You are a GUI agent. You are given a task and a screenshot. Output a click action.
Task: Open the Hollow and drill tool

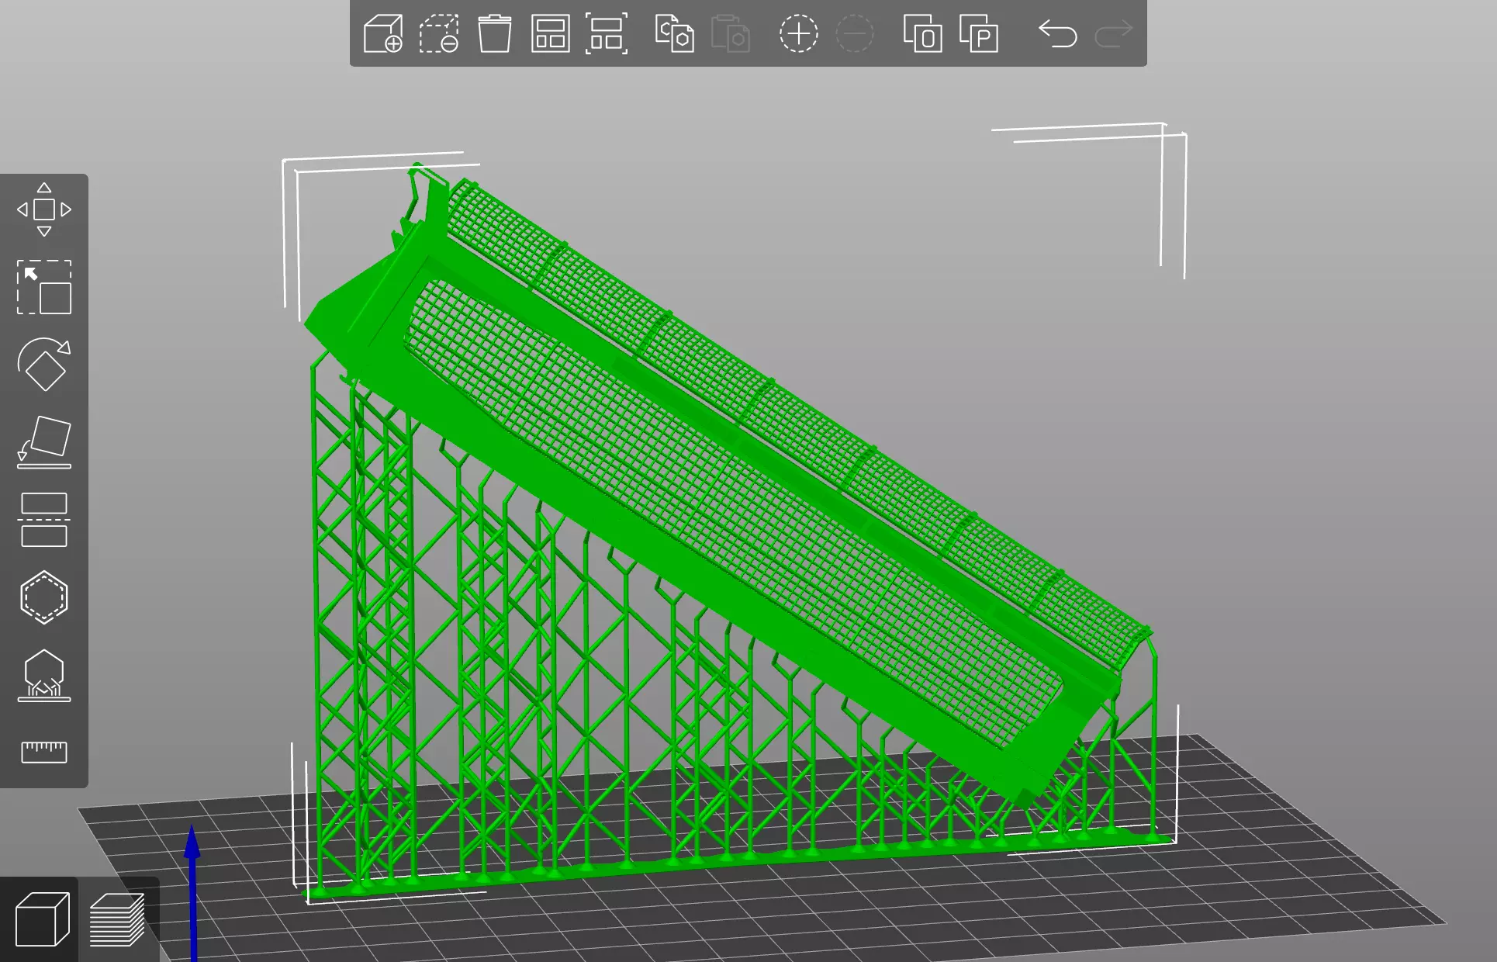(44, 597)
